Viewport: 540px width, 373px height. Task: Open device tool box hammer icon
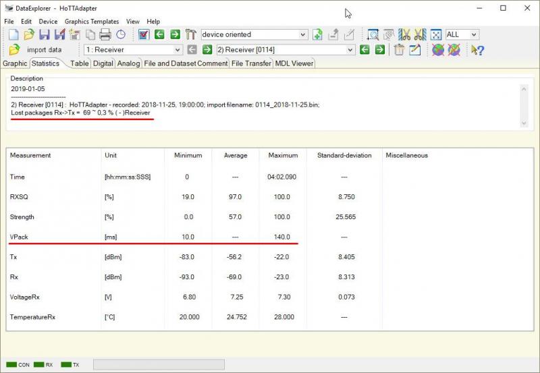(x=190, y=34)
